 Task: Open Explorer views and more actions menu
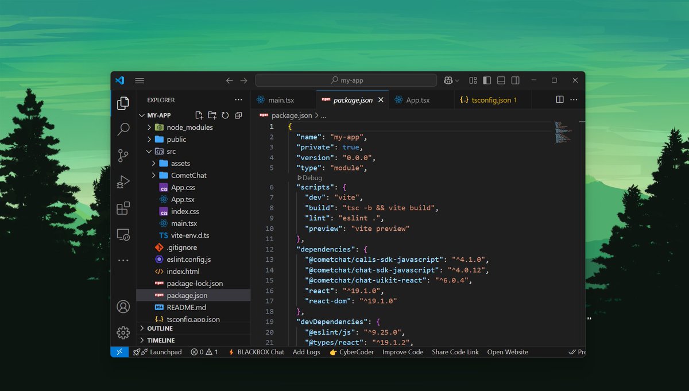[238, 100]
